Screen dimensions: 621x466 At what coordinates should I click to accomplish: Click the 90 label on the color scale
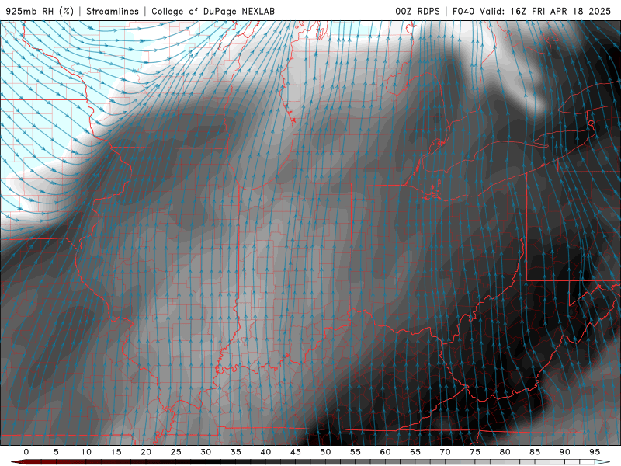(x=565, y=452)
